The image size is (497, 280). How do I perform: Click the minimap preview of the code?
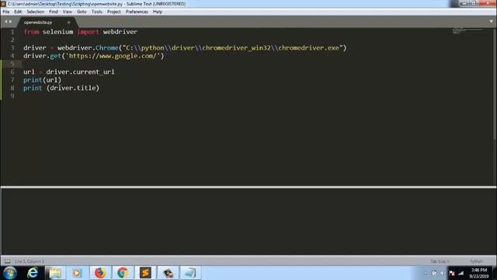pos(467,30)
